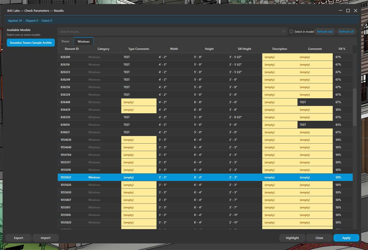Select row with Element ID 826323
This screenshot has height=250, width=368.
pyautogui.click(x=205, y=72)
